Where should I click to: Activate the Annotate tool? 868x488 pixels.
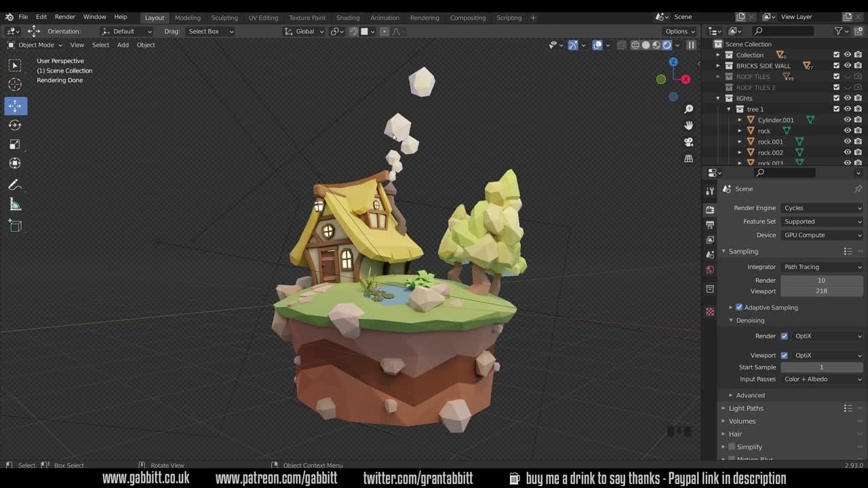pos(15,184)
